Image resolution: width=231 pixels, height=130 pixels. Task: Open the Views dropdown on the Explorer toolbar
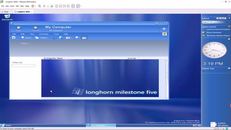69,38
